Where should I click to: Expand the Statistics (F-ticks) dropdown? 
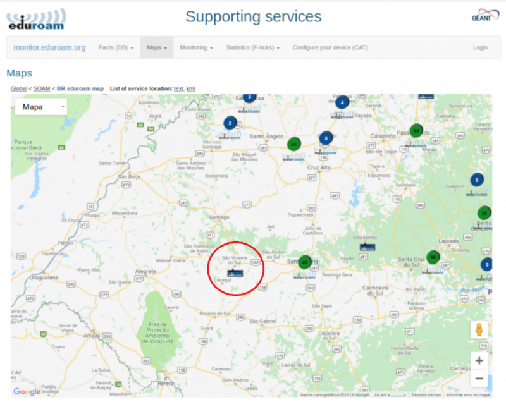click(252, 47)
